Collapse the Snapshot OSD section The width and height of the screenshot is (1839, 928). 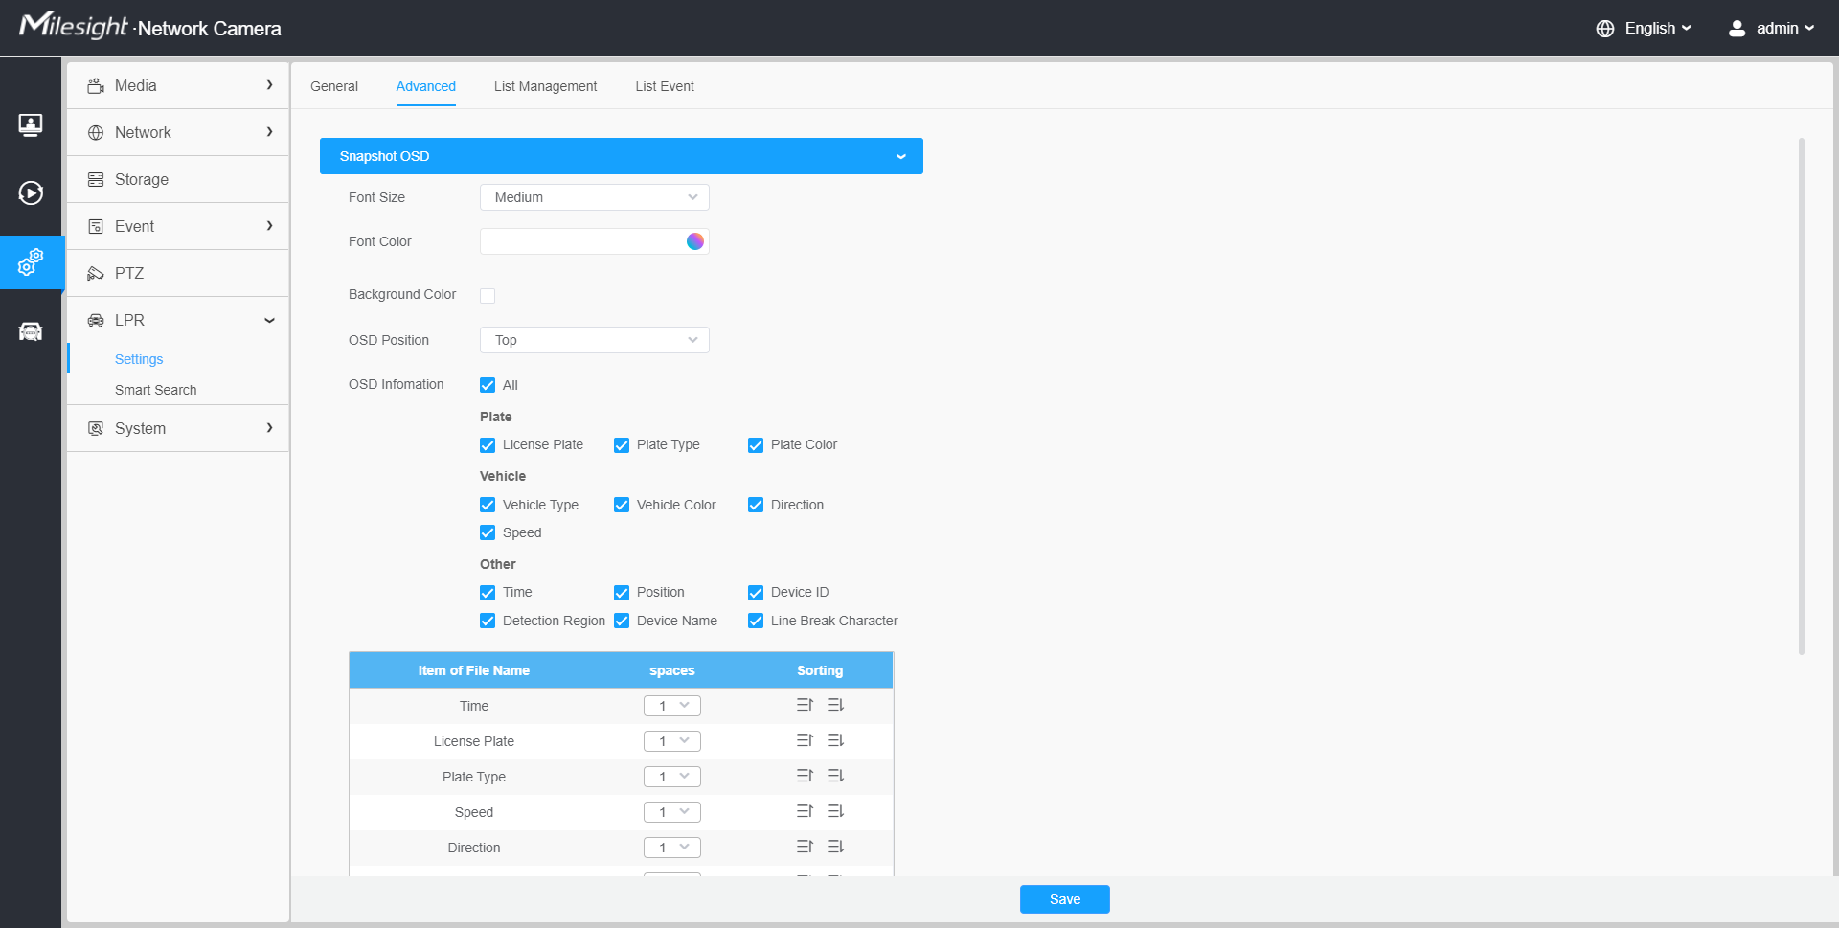[899, 156]
